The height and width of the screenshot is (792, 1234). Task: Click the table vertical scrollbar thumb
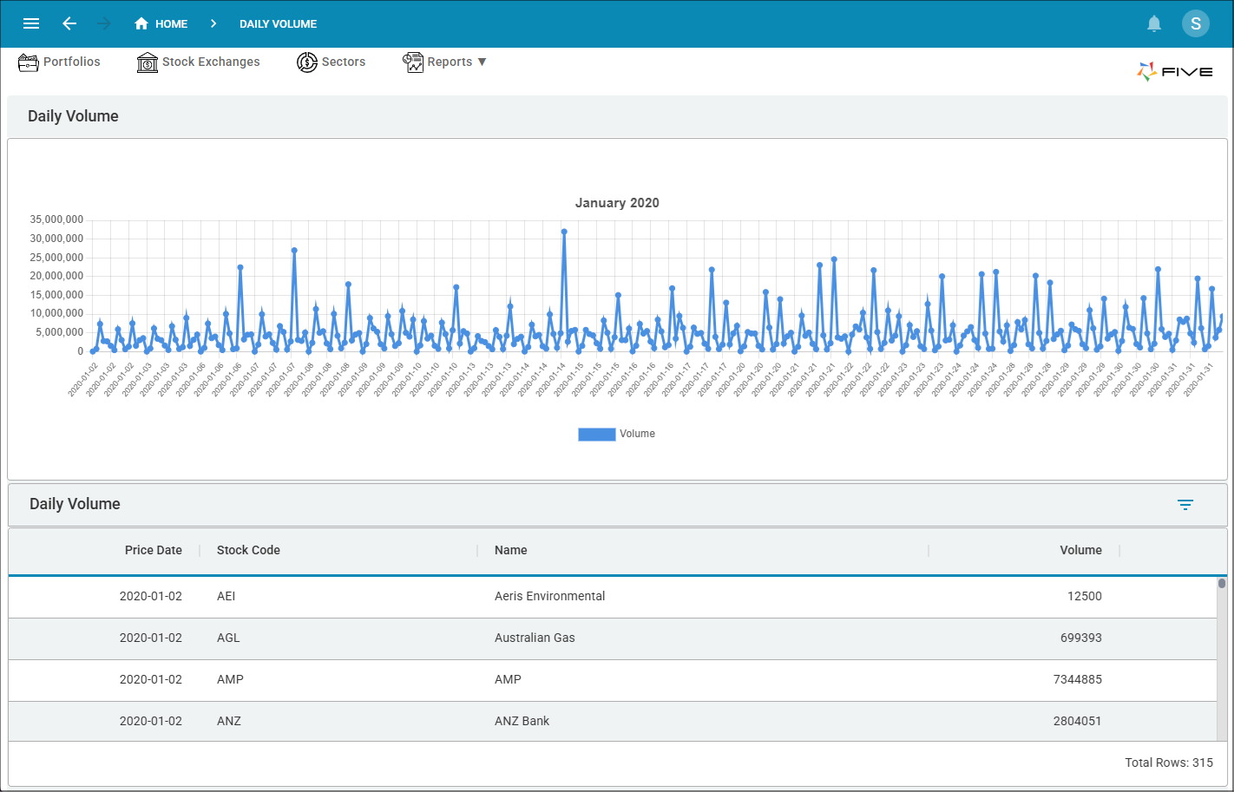pos(1222,584)
